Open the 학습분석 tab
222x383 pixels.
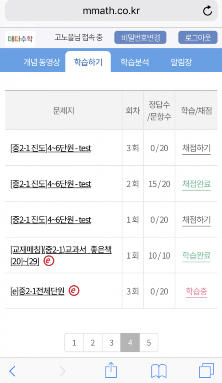click(135, 62)
